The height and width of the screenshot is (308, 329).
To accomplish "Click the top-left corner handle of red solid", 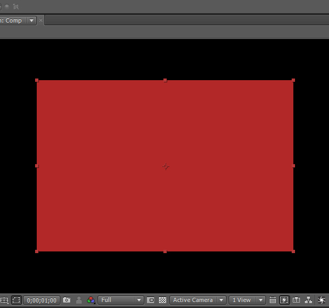I will coord(37,80).
